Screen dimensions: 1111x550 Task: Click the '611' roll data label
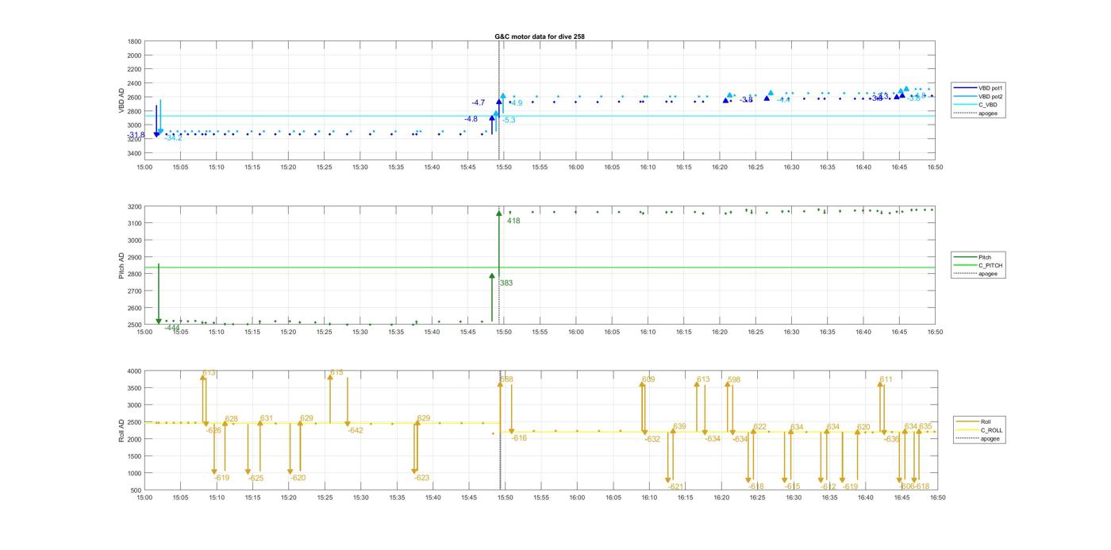(886, 379)
